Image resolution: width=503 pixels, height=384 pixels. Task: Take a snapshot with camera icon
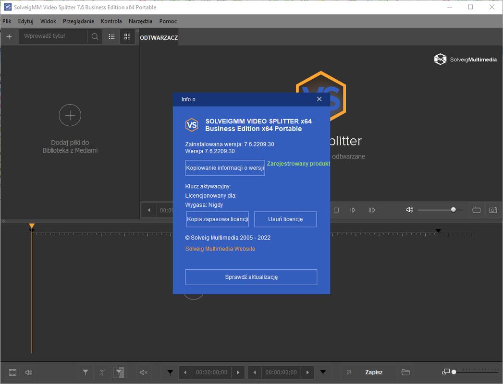click(493, 210)
